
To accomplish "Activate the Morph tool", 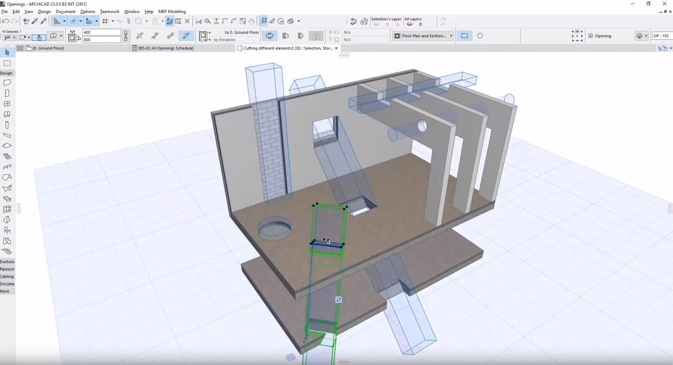I will tap(7, 220).
